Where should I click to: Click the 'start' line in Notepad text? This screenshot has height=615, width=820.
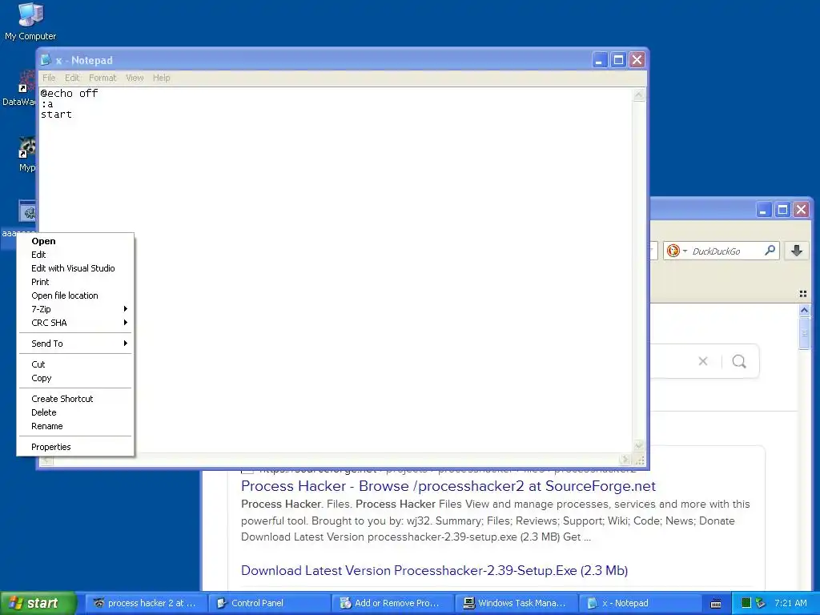coord(56,114)
